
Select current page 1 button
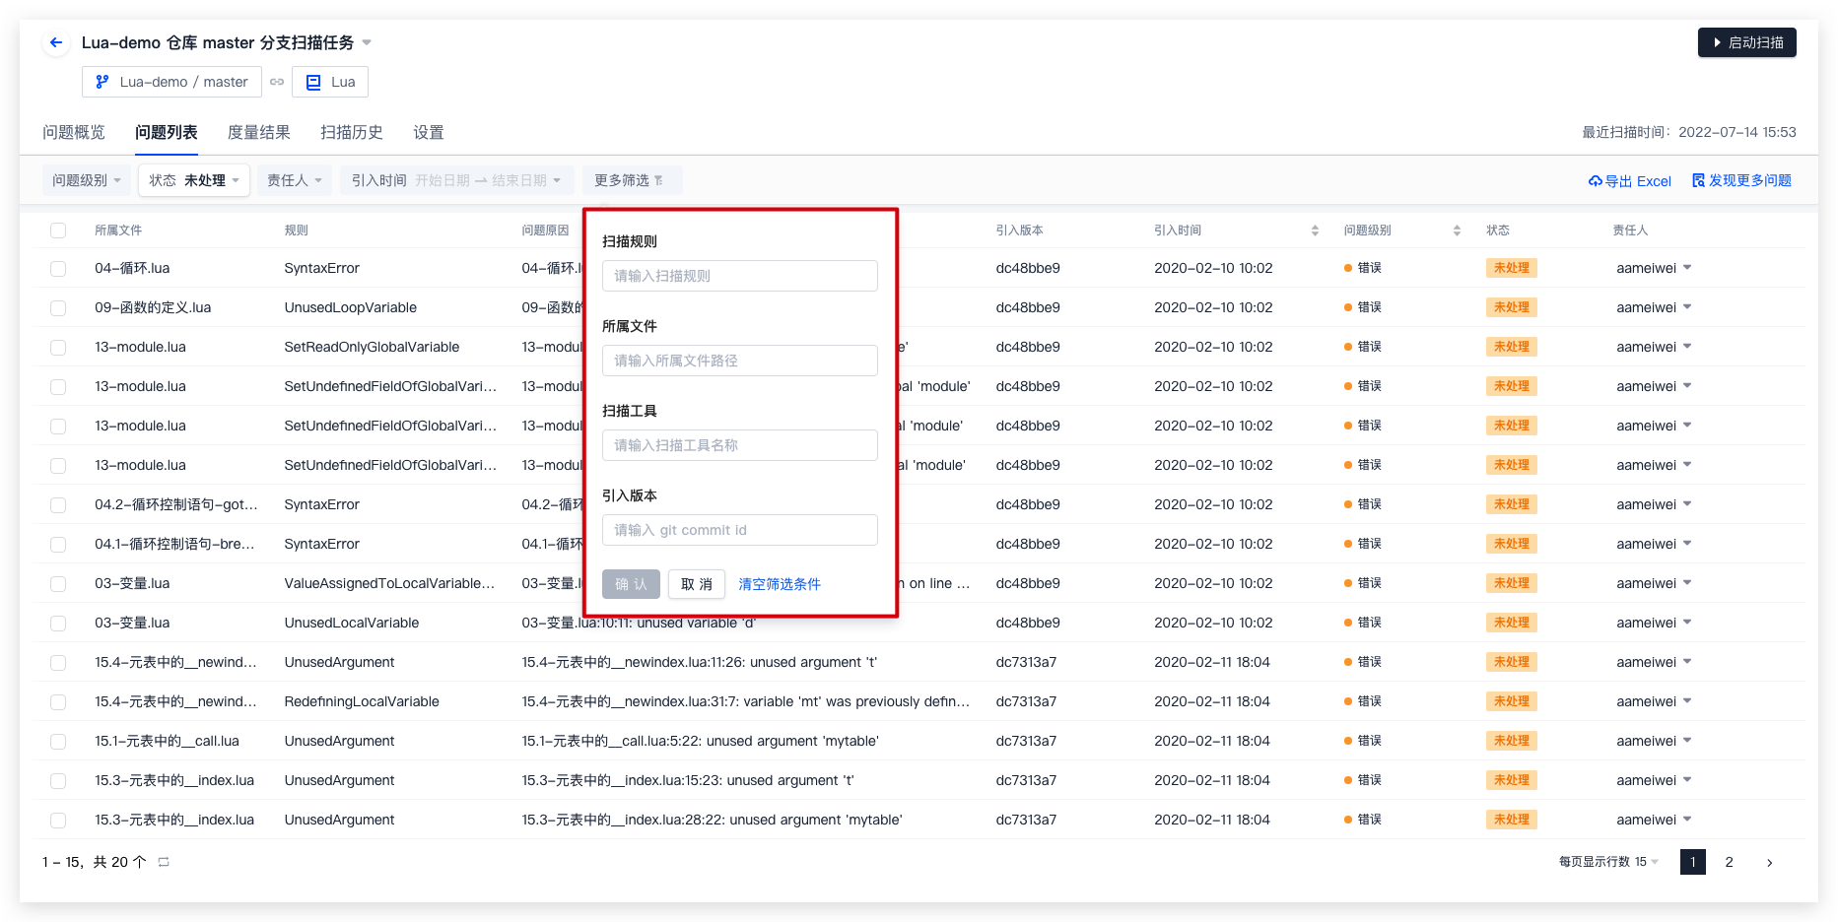coord(1693,862)
